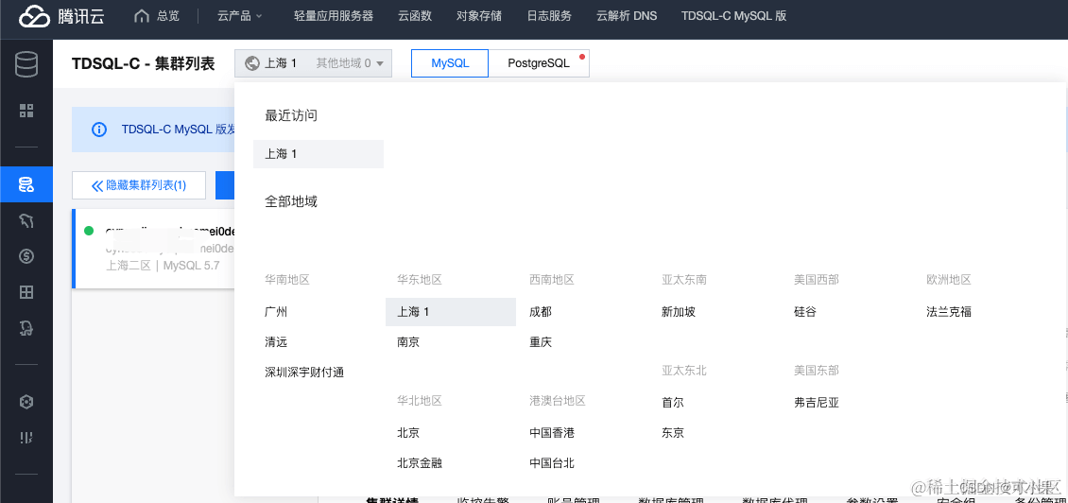
Task: Choose 广州 region
Action: 276,312
